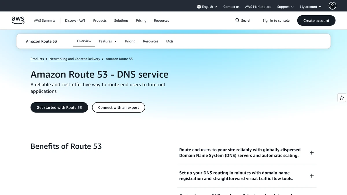Open Products menu
The height and width of the screenshot is (195, 347).
pyautogui.click(x=100, y=21)
